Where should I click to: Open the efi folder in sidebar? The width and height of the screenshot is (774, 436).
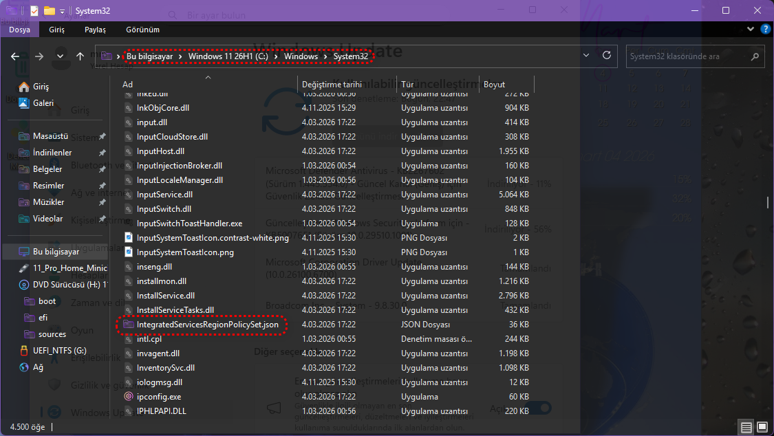point(43,318)
